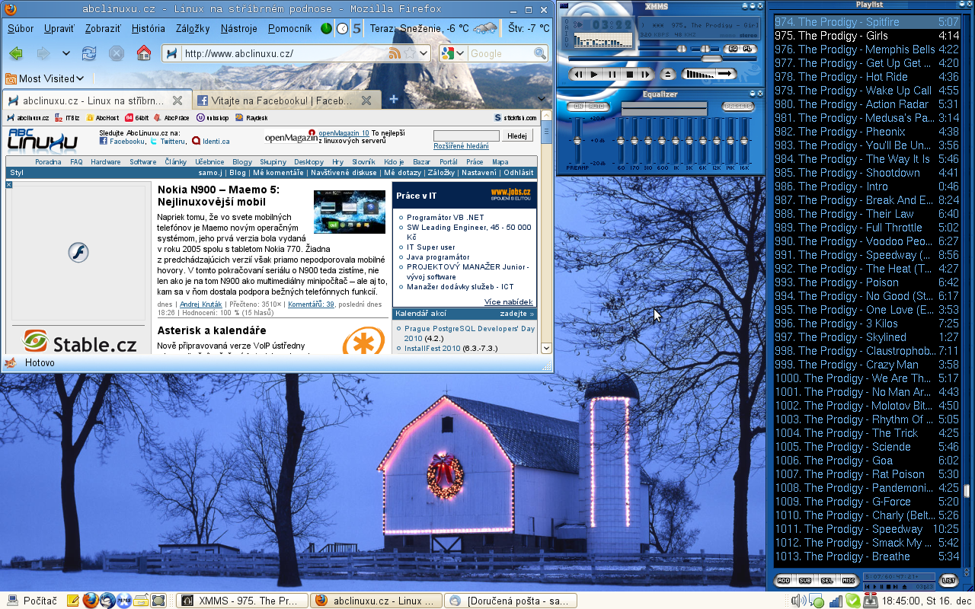
Task: Click the Firefox stop loading icon
Action: pyautogui.click(x=116, y=53)
